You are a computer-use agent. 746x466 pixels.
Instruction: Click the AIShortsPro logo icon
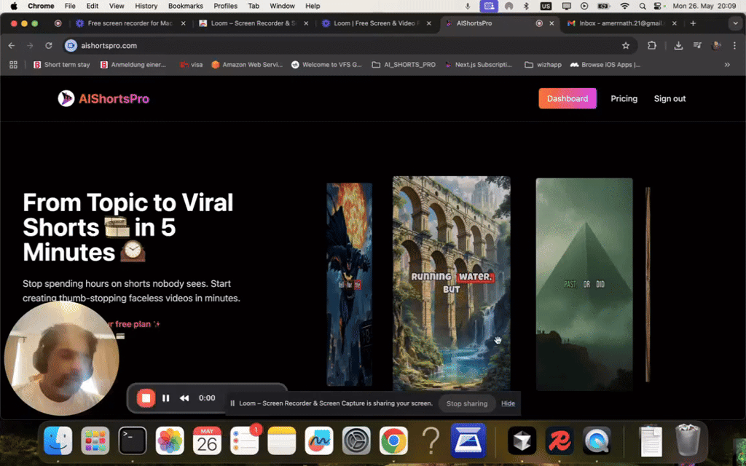pyautogui.click(x=66, y=98)
